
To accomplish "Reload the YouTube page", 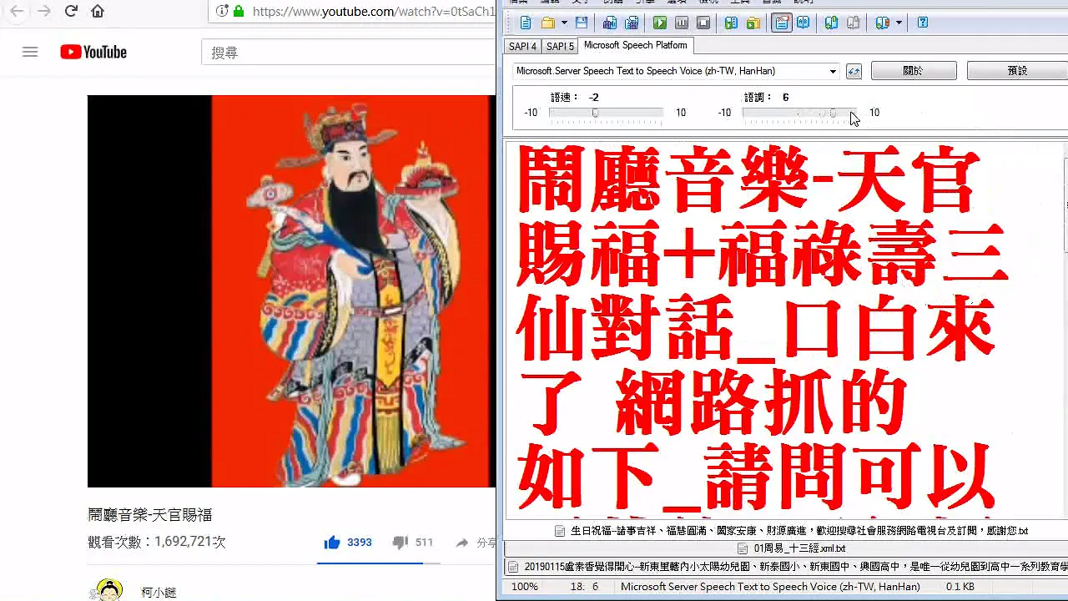I will pyautogui.click(x=71, y=12).
